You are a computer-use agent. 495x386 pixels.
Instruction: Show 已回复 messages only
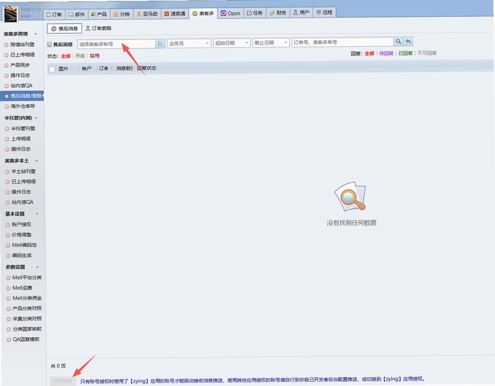(x=405, y=53)
